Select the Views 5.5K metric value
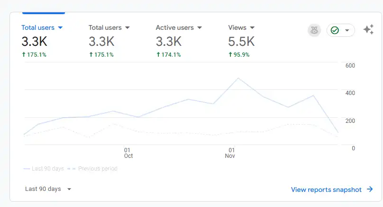This screenshot has width=383, height=207. (241, 42)
